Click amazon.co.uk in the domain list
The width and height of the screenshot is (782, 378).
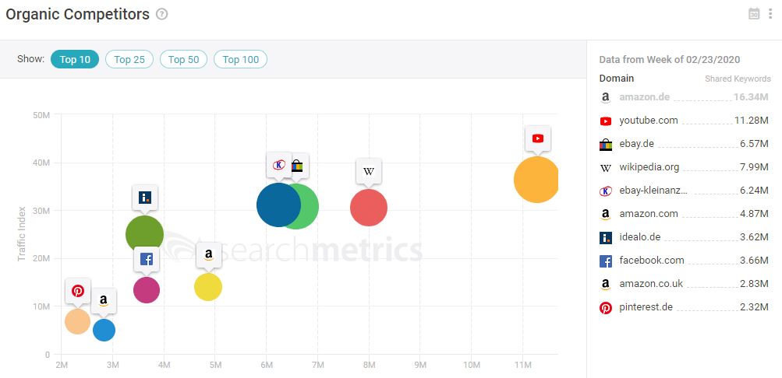(651, 283)
